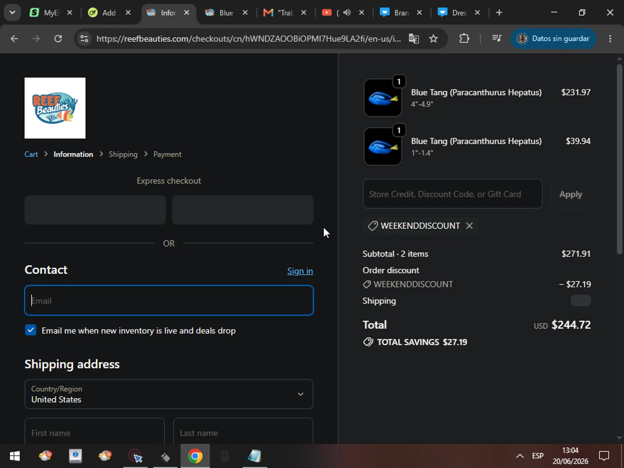The width and height of the screenshot is (624, 468).
Task: Open the media controls icon
Action: coord(497,39)
